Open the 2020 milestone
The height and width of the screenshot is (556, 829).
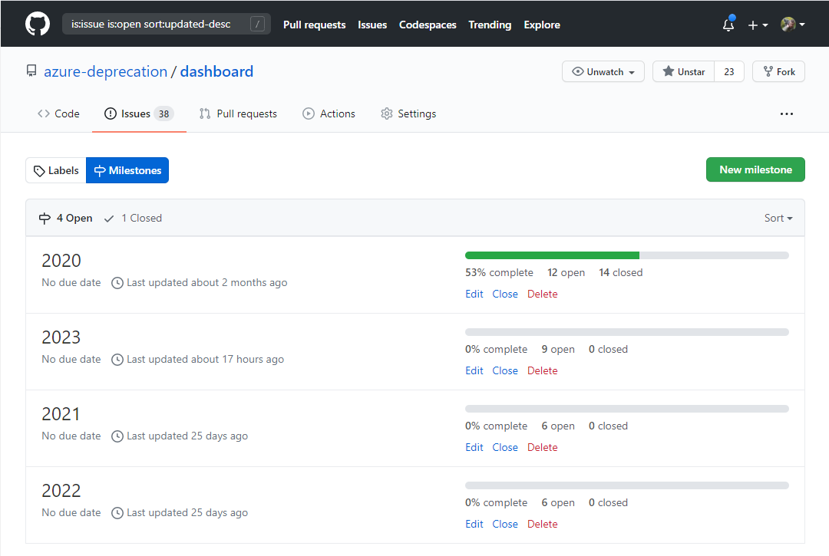coord(61,260)
